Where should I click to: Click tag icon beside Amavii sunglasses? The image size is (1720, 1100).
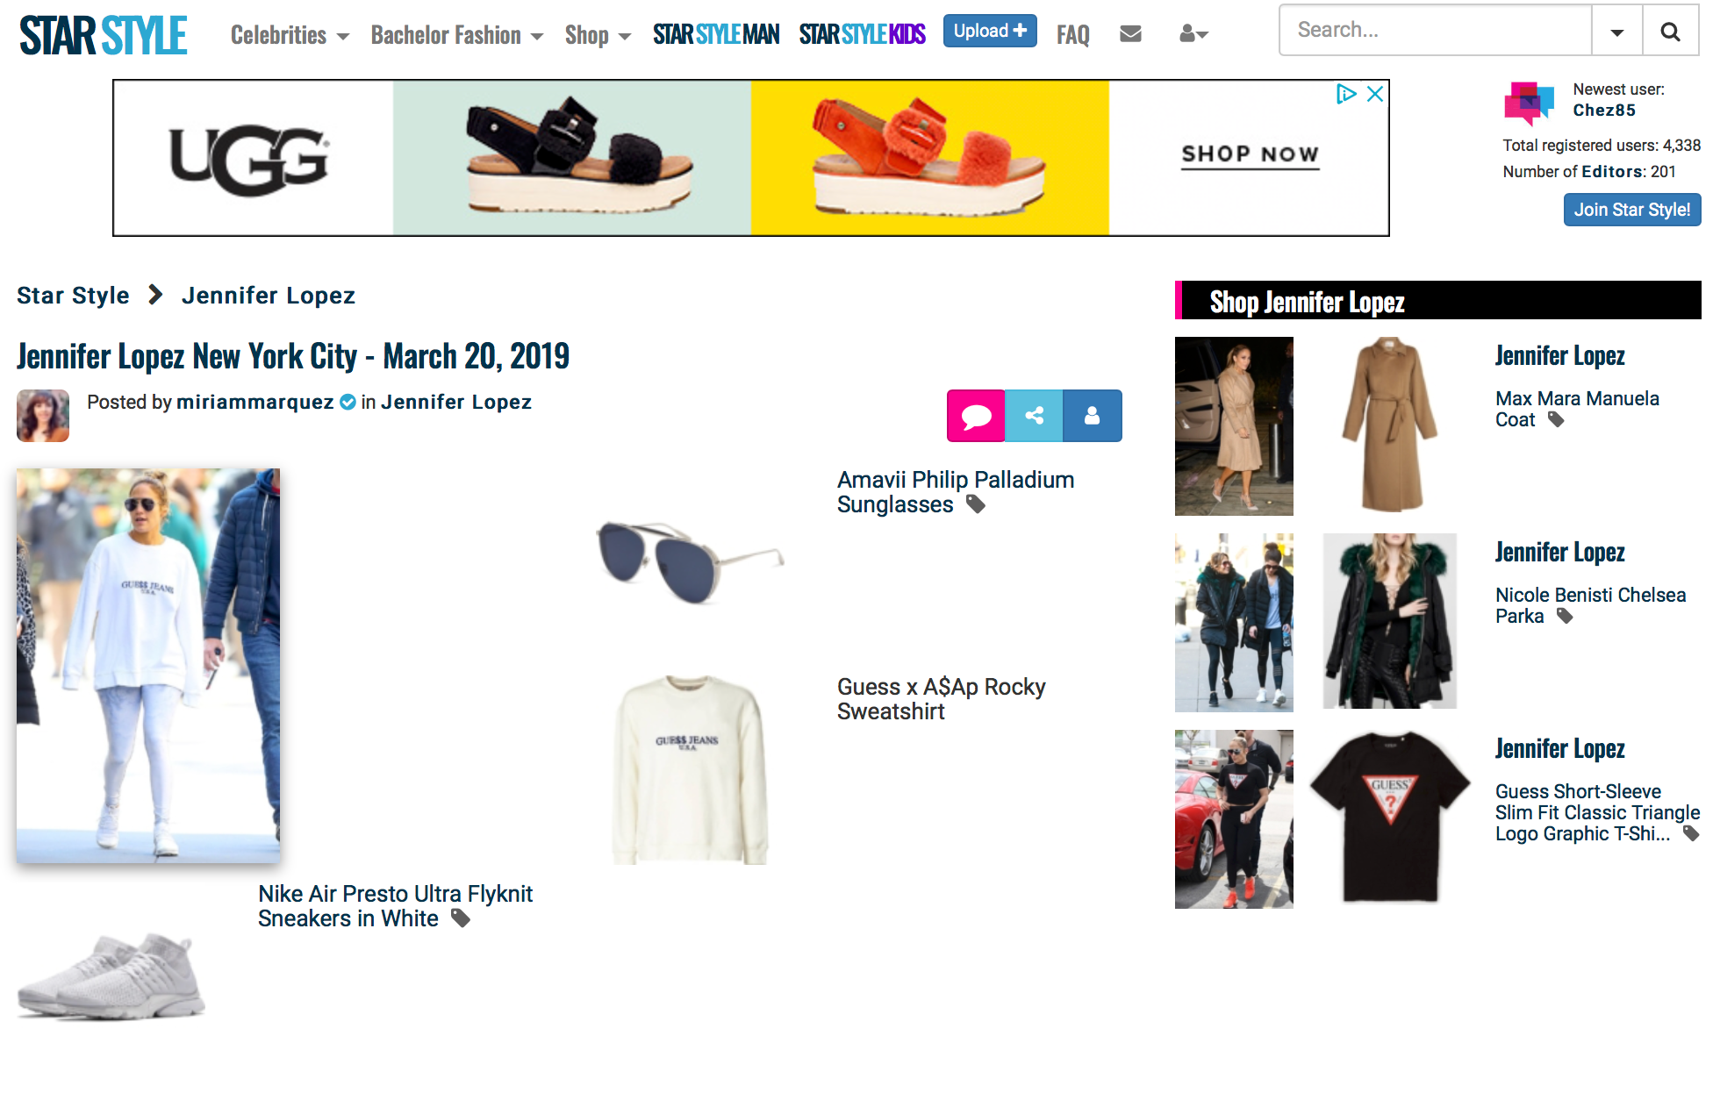pyautogui.click(x=976, y=504)
